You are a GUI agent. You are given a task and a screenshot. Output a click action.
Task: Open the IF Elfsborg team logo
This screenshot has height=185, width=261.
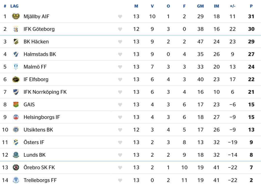(x=16, y=79)
